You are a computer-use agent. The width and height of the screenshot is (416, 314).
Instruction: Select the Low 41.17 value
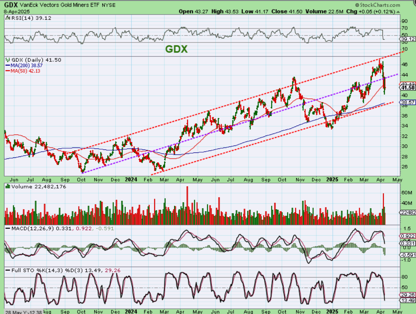tap(255, 11)
